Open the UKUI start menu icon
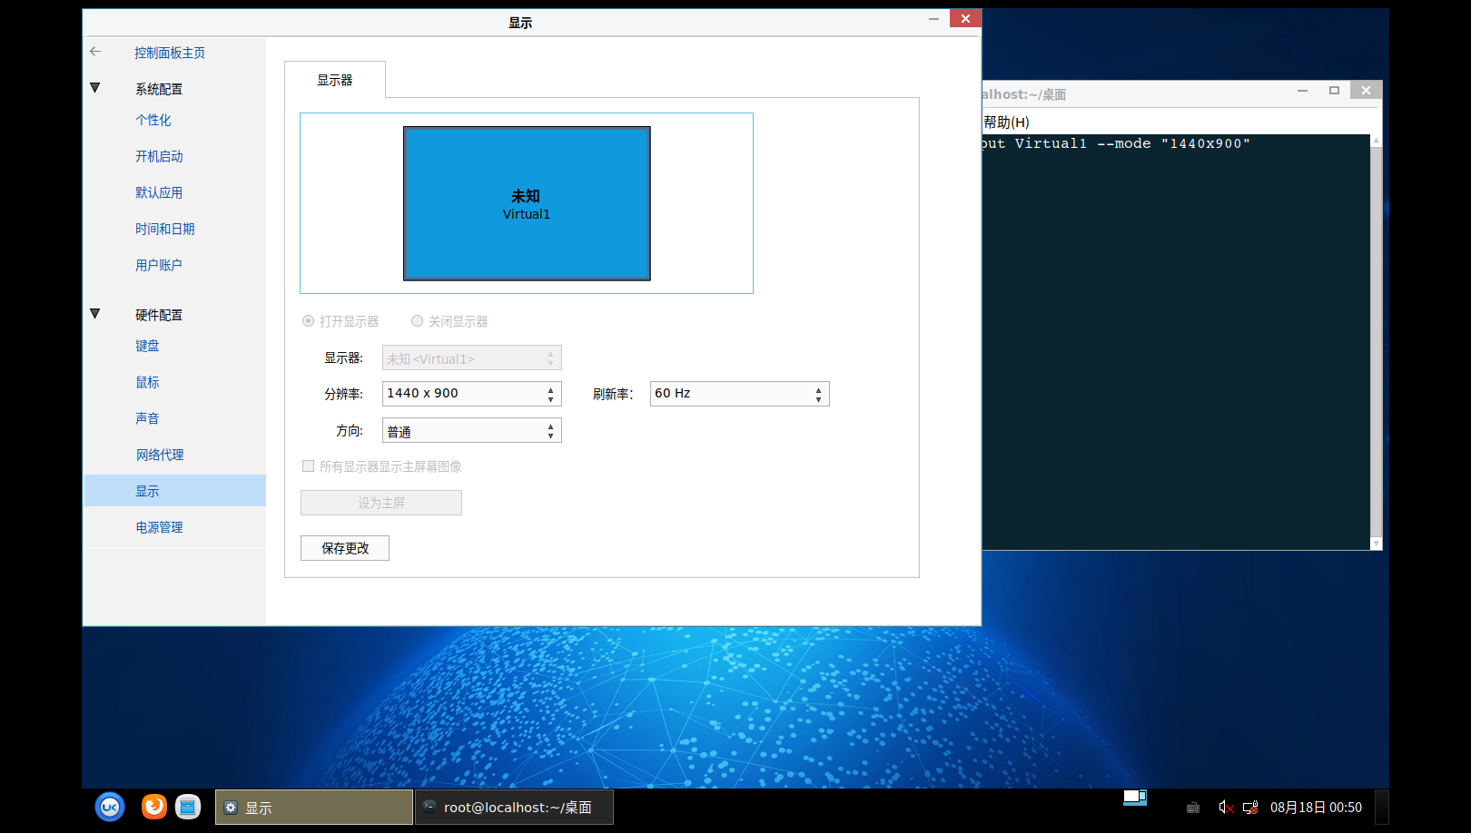 pyautogui.click(x=110, y=807)
